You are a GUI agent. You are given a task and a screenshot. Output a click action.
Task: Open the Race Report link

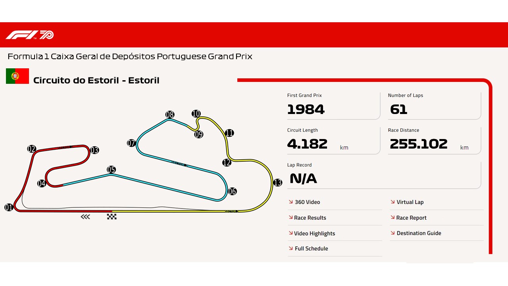[411, 218]
